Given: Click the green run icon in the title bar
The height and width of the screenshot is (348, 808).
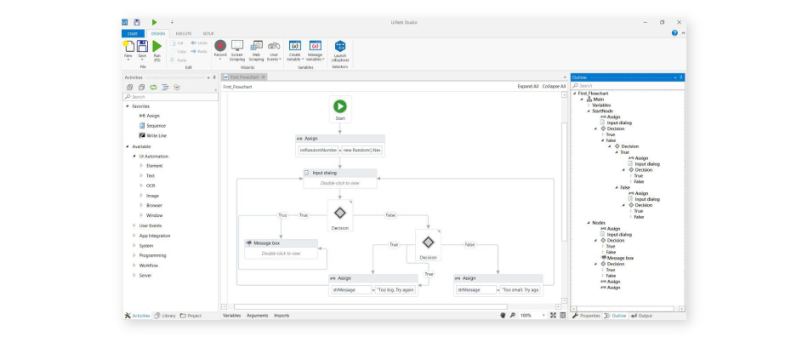Looking at the screenshot, I should (x=154, y=22).
